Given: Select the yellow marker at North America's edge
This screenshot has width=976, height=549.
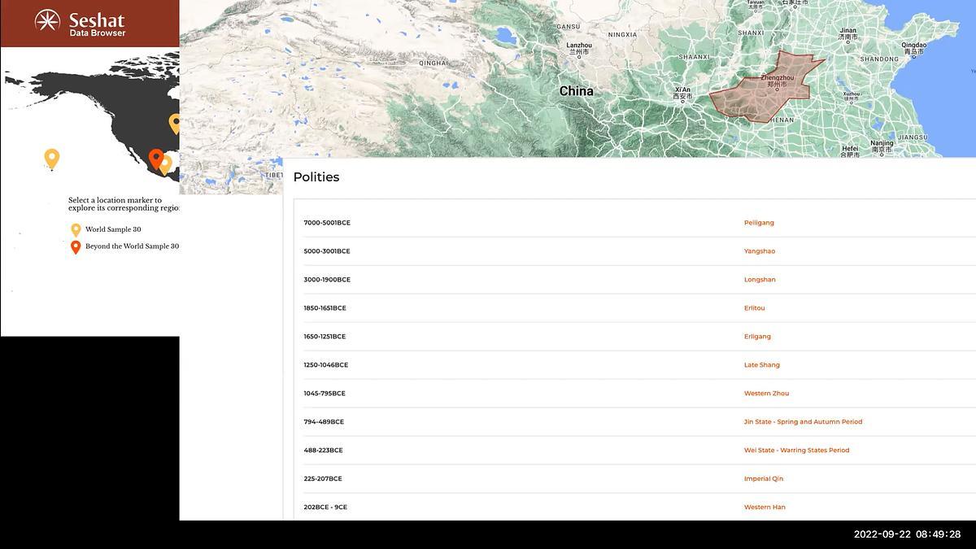Looking at the screenshot, I should point(174,124).
